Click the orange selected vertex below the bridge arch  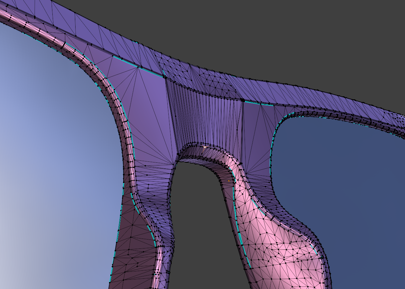tap(229, 180)
